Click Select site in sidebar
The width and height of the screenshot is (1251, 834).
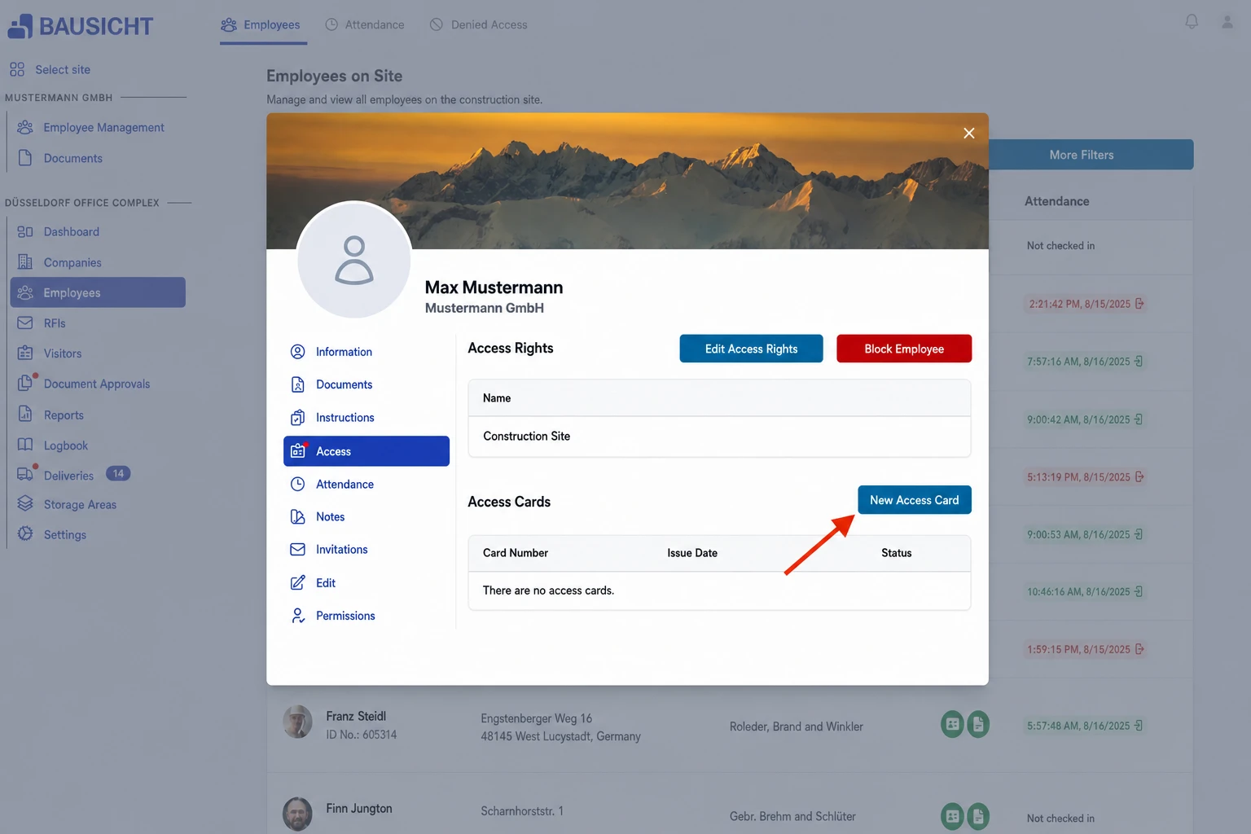click(50, 69)
